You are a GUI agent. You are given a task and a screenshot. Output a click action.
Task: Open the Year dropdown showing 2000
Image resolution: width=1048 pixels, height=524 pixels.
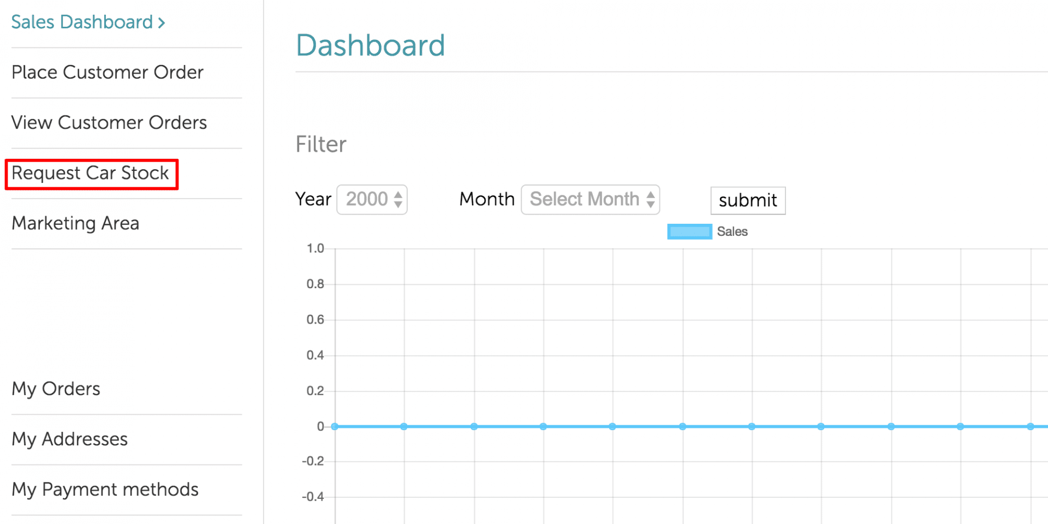(x=372, y=199)
